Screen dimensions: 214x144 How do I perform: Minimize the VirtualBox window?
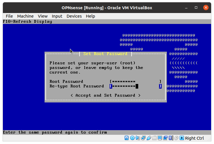pyautogui.click(x=186, y=8)
